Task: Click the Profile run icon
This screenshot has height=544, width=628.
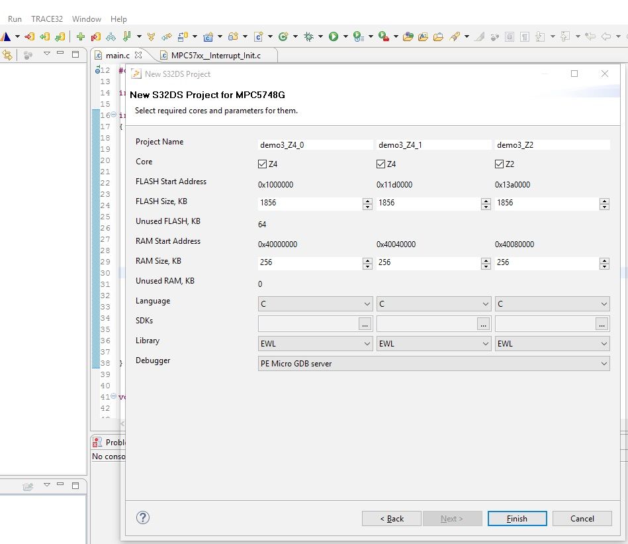Action: (359, 37)
